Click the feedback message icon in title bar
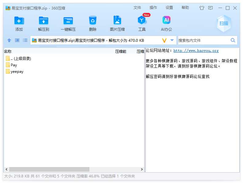 click(210, 8)
